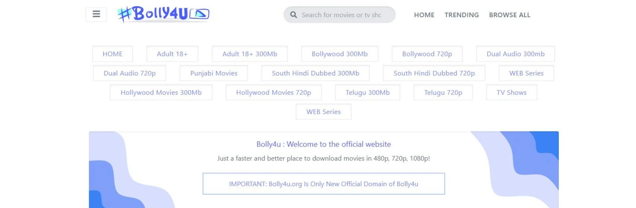Open Hollywood Movies 300Mb category

click(x=161, y=92)
